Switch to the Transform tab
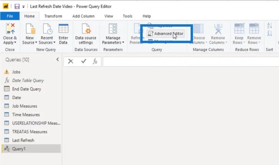Viewport: 279px width, 165px height. [x=53, y=16]
